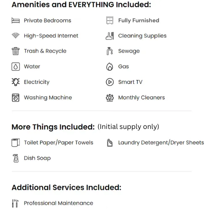Click the Monthly Cleaners people icon
The width and height of the screenshot is (210, 210).
click(110, 97)
